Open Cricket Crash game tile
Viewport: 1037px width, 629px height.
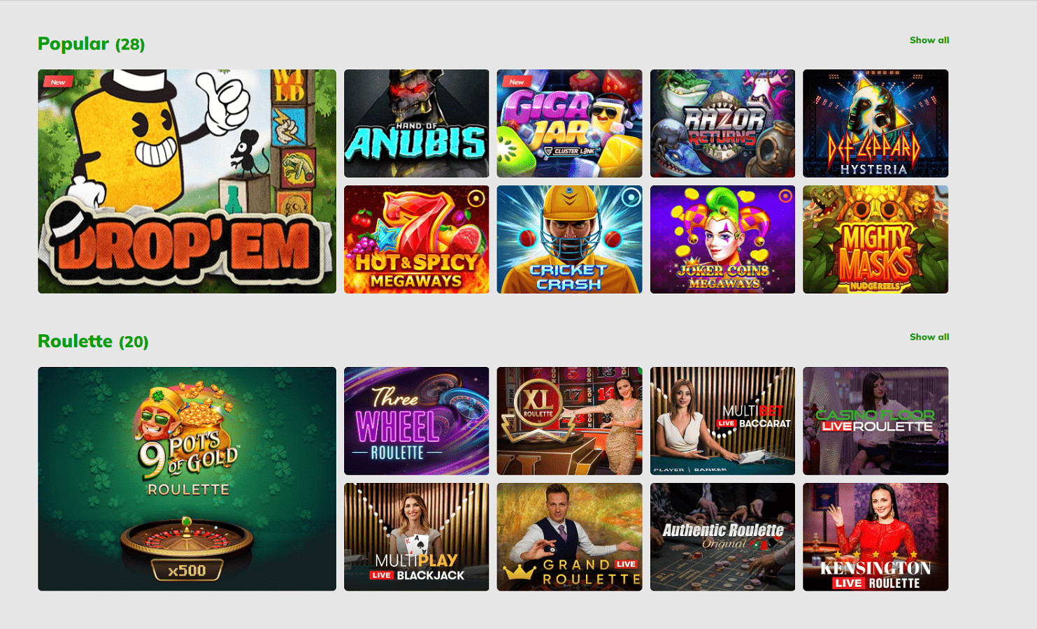(569, 239)
